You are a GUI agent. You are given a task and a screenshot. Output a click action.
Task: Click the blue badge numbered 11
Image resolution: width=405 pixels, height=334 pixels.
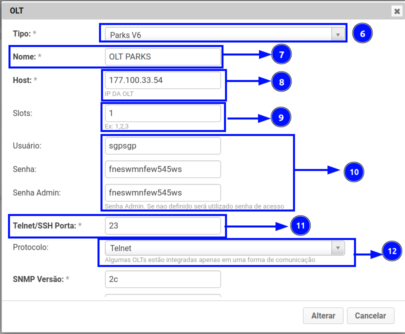pos(300,226)
